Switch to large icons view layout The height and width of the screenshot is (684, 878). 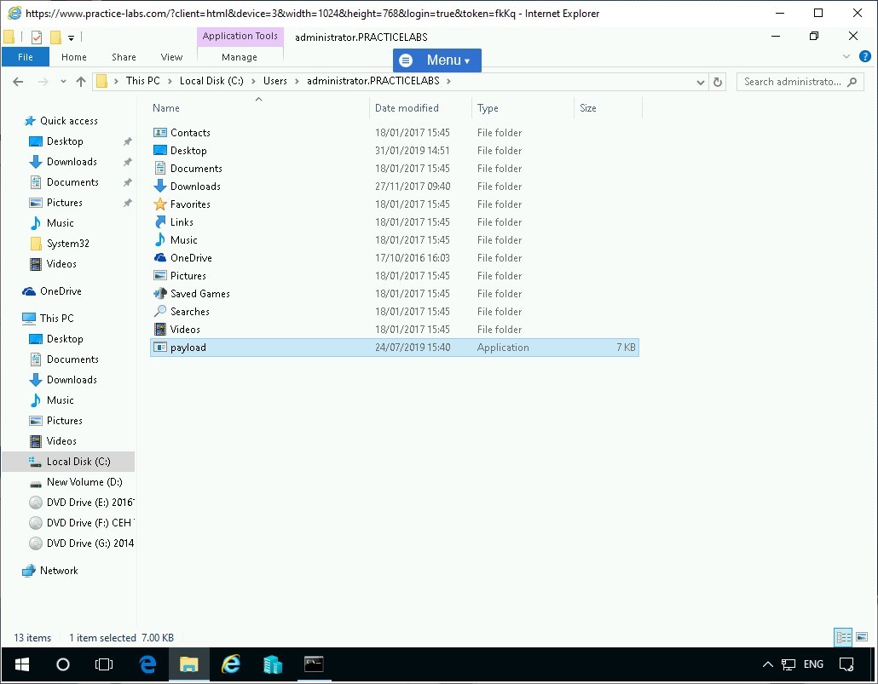863,637
